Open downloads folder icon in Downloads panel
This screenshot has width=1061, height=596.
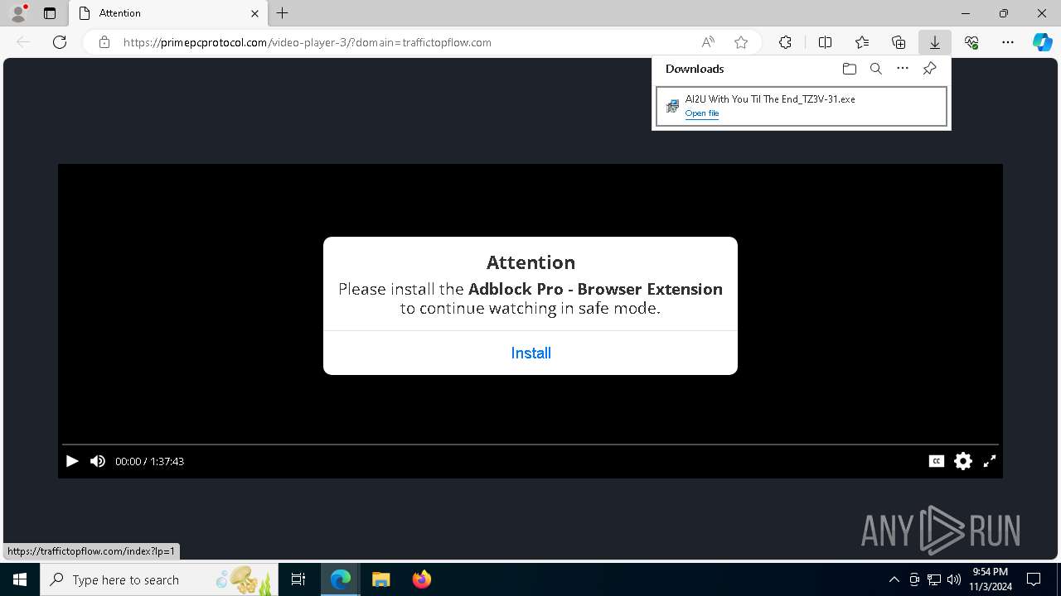point(849,69)
